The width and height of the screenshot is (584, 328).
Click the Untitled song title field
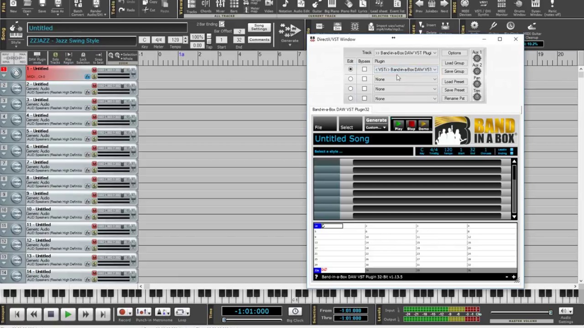(107, 28)
